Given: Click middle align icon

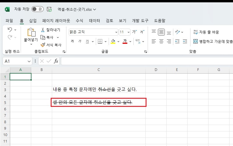Looking at the screenshot, I should click(x=161, y=32).
